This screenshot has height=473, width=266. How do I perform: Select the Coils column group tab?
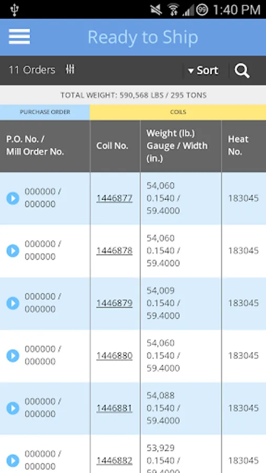(x=178, y=112)
